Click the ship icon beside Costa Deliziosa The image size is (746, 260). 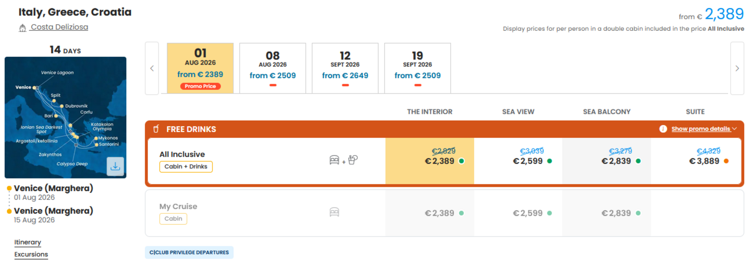pos(22,28)
